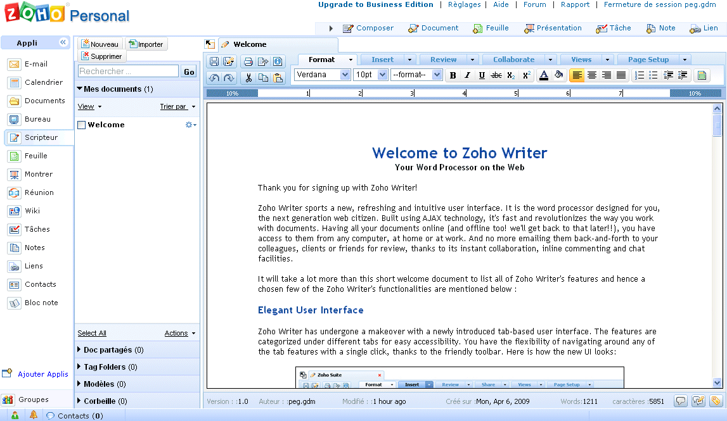Open the Trier par sort dropdown
Screen dimensions: 727x421
pos(177,106)
